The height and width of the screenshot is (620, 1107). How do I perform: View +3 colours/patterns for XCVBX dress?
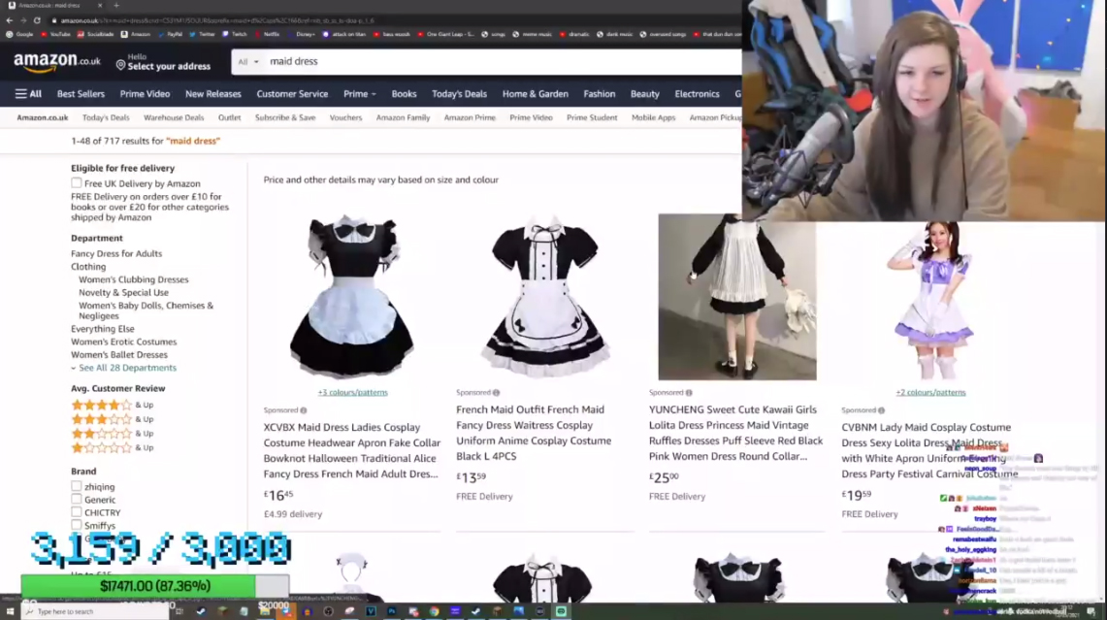352,393
